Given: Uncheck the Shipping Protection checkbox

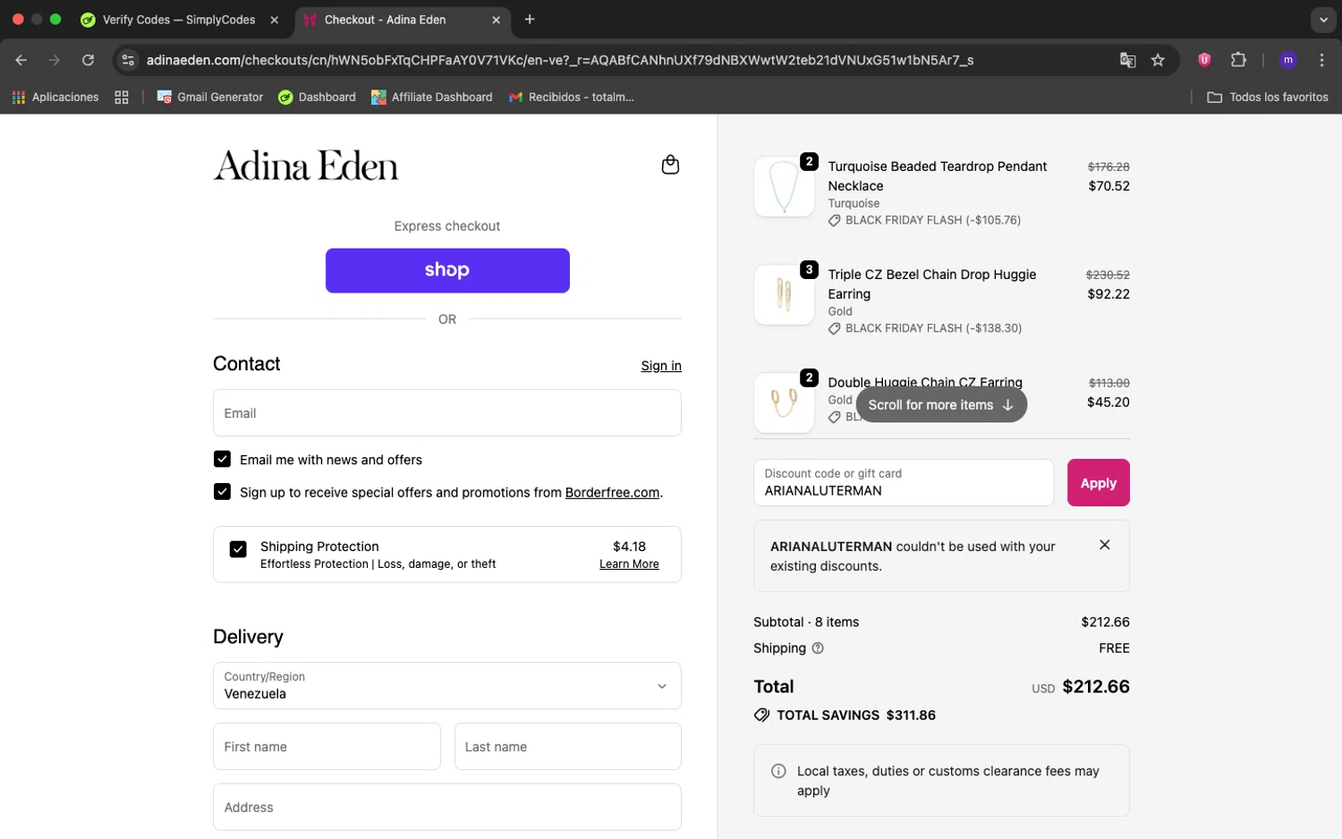Looking at the screenshot, I should [x=238, y=549].
